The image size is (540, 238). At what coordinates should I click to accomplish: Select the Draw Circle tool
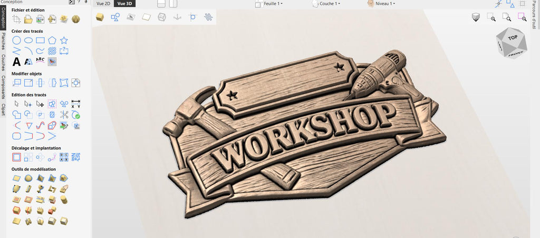16,40
